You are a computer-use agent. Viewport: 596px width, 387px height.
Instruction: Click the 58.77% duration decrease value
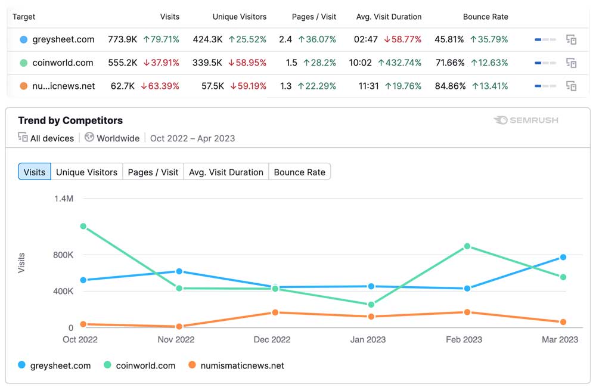click(402, 39)
